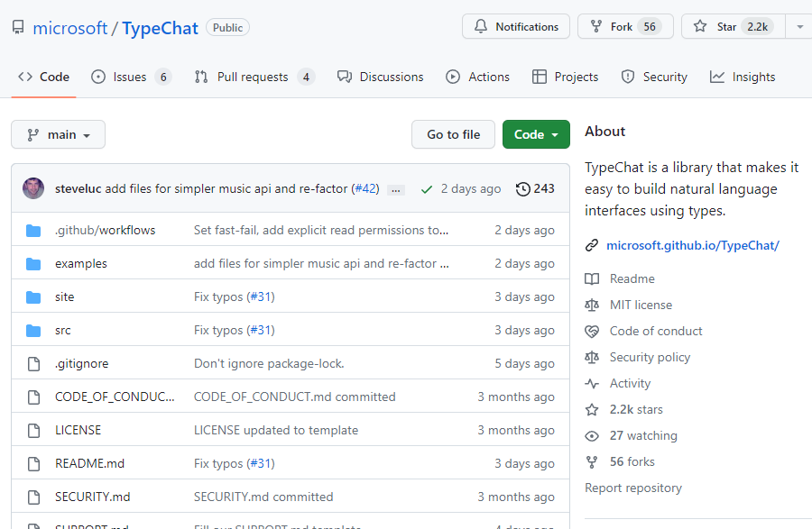The image size is (812, 529).
Task: Open the src folder name link
Action: [62, 331]
